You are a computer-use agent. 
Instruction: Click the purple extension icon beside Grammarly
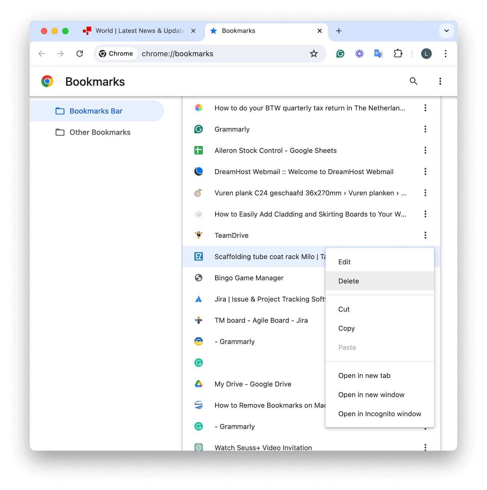click(359, 53)
